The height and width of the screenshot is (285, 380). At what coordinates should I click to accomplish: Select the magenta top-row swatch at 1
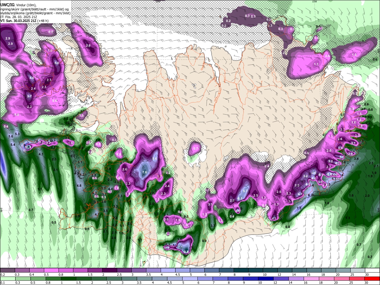coord(80,270)
